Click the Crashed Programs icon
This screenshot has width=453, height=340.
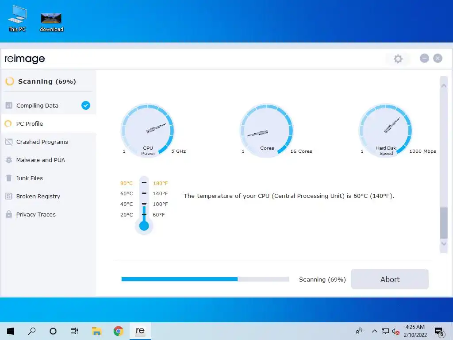coord(9,142)
